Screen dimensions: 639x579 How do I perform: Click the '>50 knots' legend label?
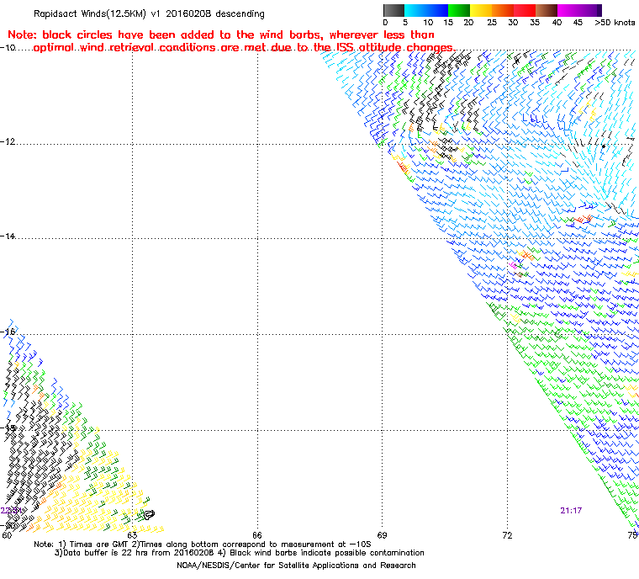[615, 23]
